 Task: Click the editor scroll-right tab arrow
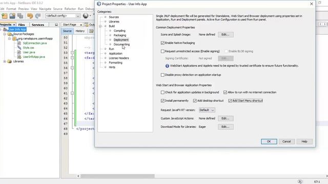click(x=324, y=25)
